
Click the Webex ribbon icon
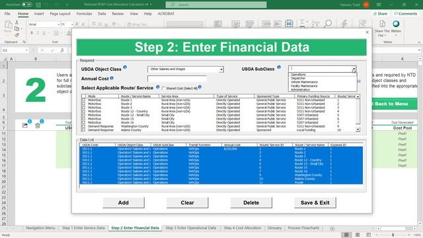point(396,24)
